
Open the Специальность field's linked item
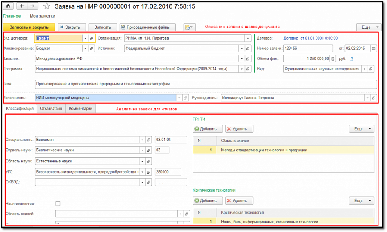point(149,140)
